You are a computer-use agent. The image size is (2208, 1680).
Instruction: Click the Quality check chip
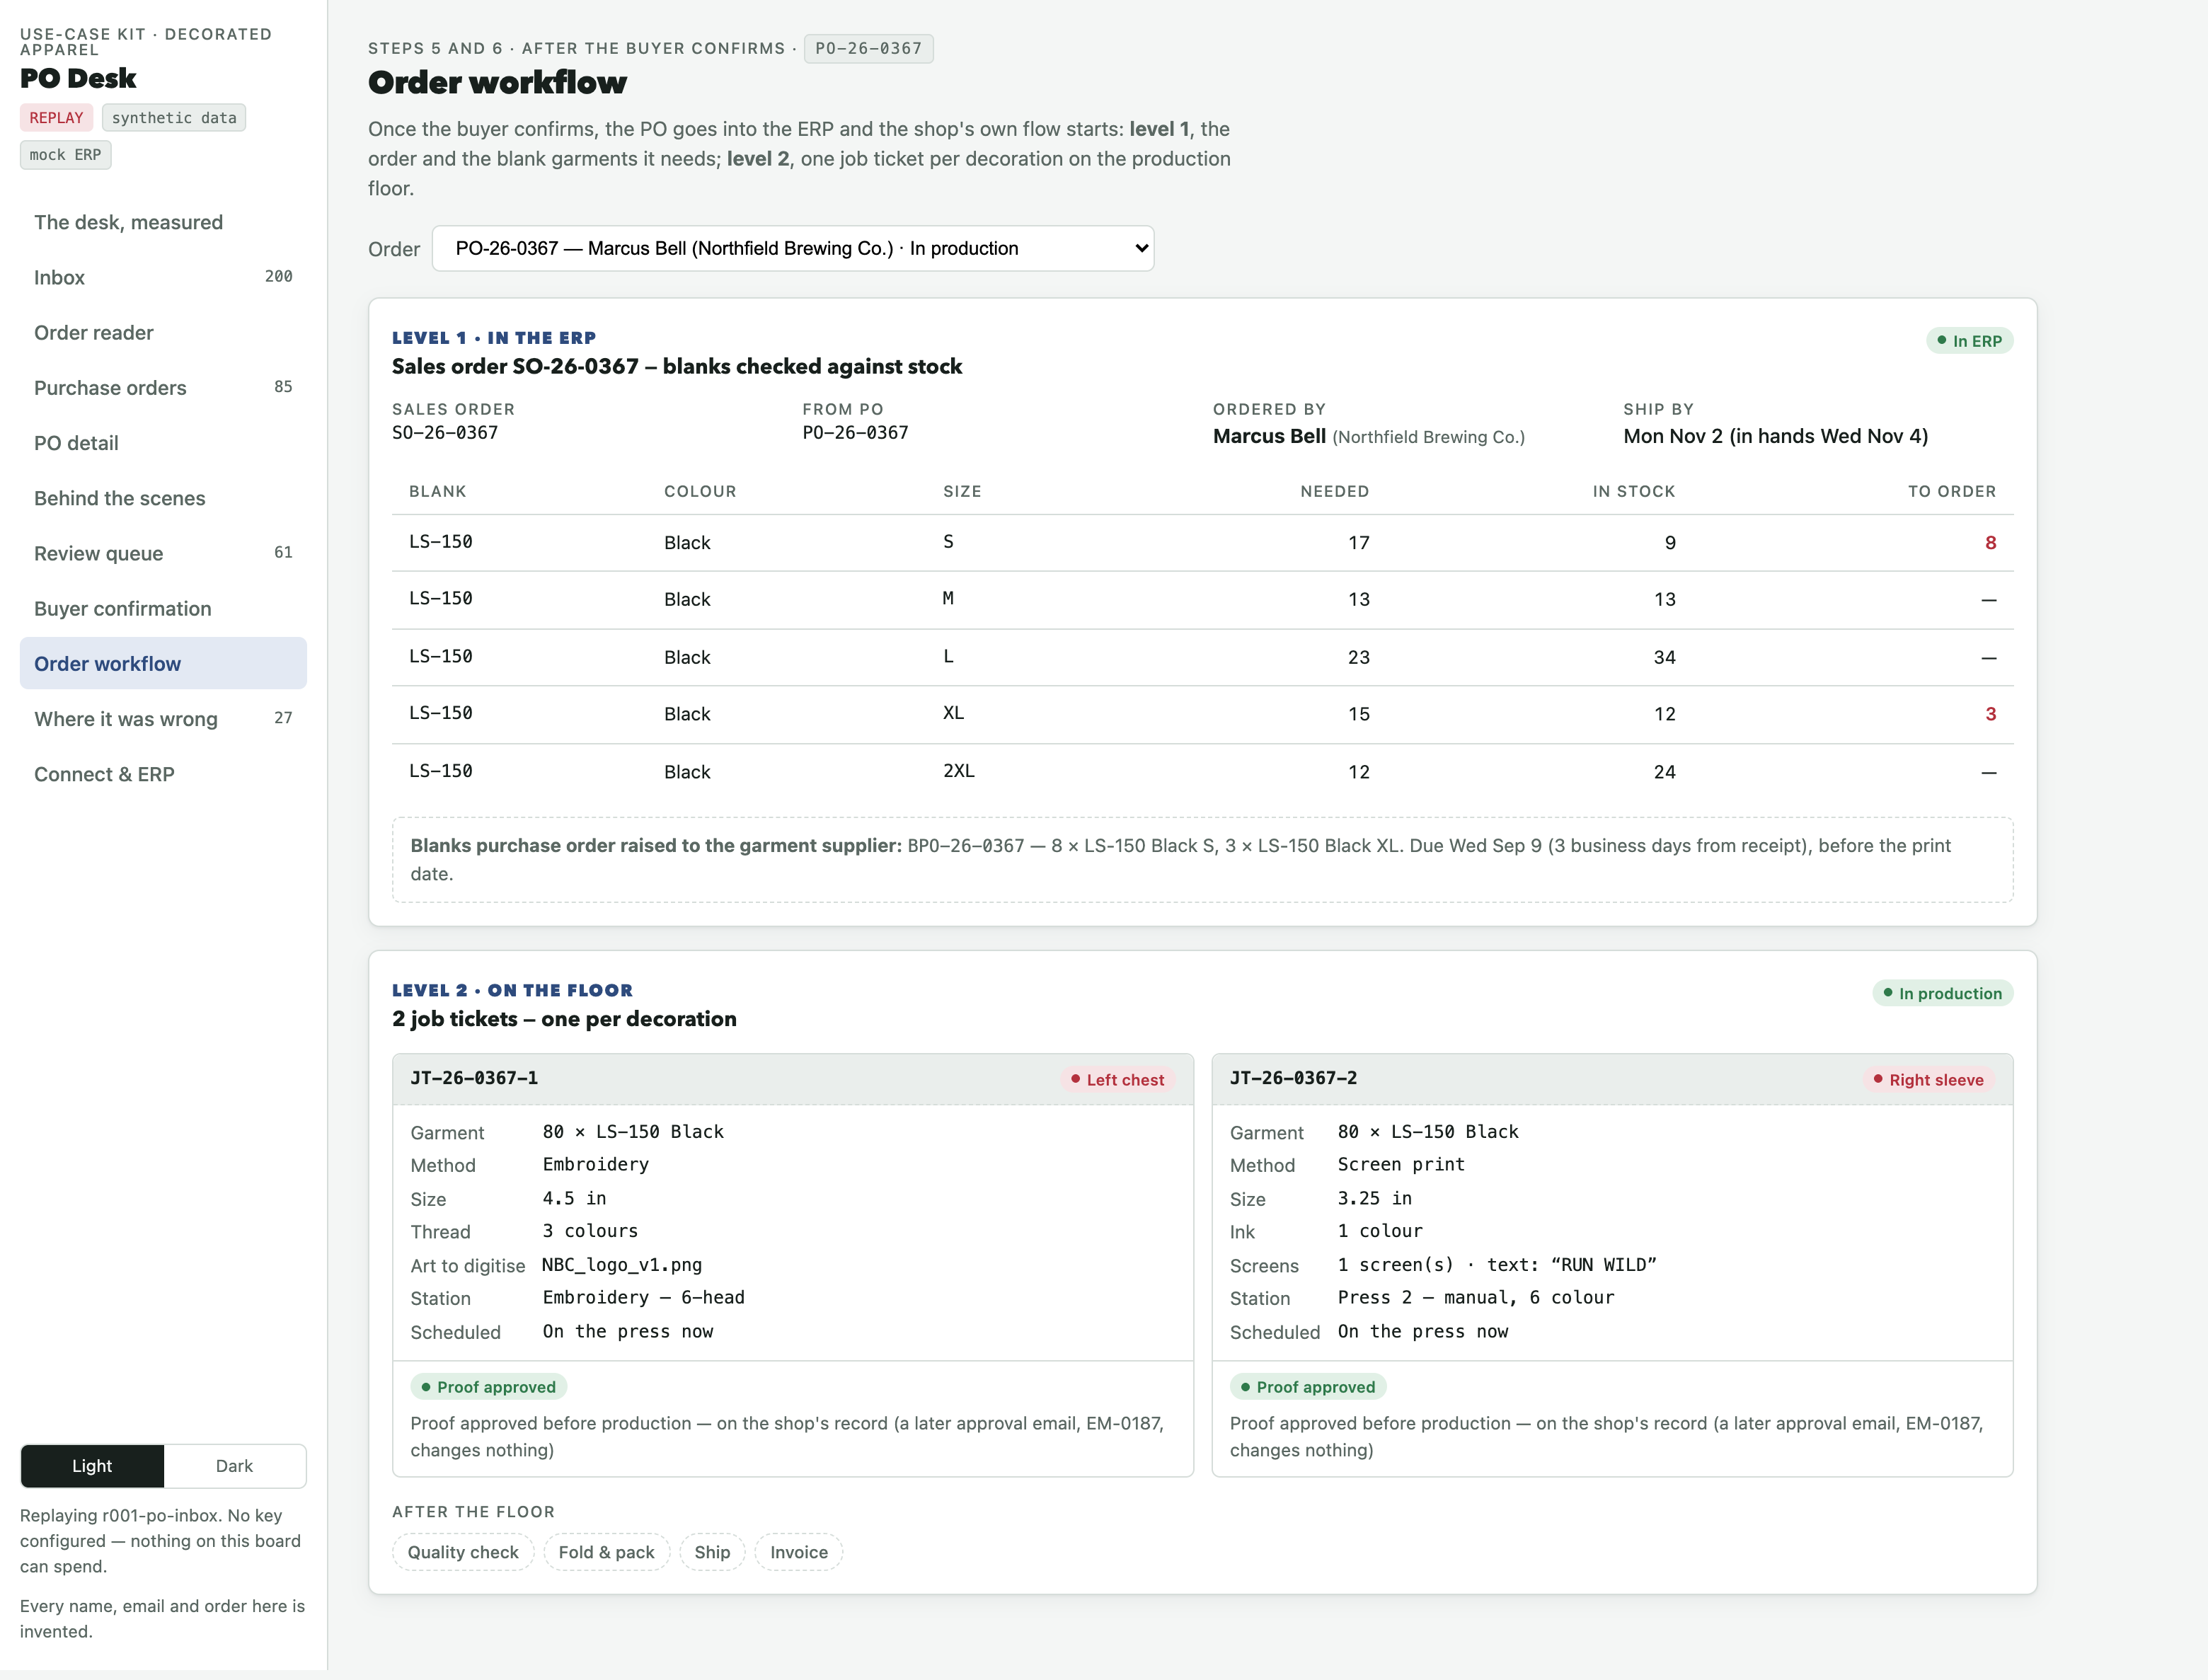[x=463, y=1552]
